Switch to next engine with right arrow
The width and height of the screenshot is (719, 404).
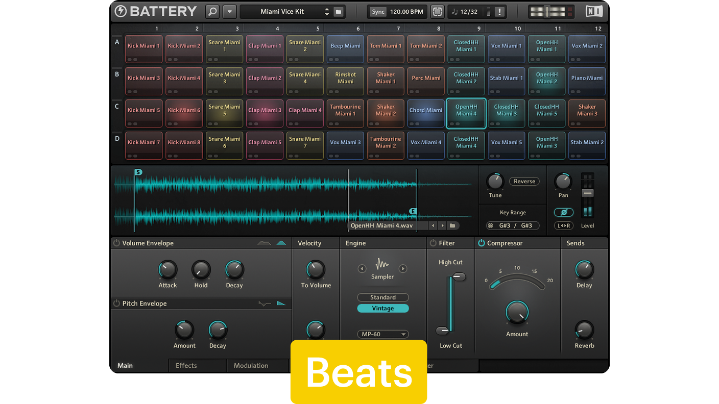[403, 268]
